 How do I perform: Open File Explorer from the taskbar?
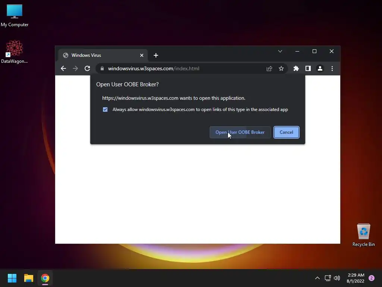(x=28, y=278)
